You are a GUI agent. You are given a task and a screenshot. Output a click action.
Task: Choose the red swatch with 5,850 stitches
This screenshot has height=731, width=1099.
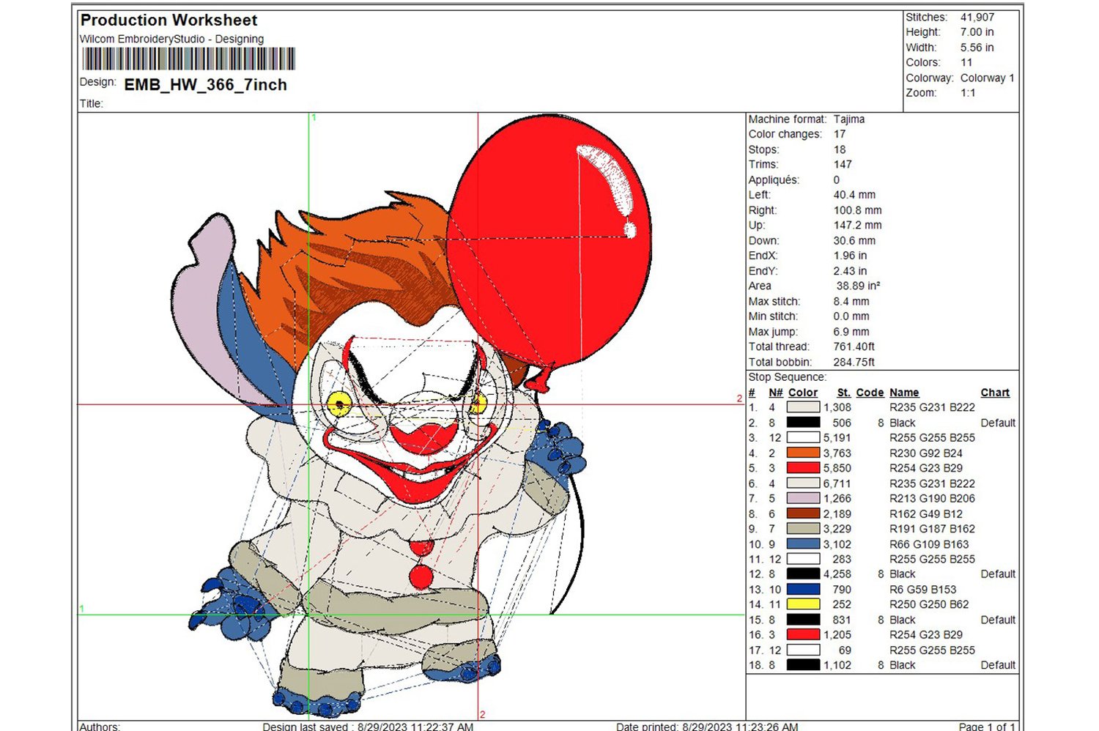click(803, 468)
